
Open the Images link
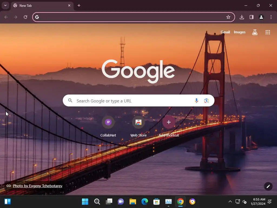240,32
